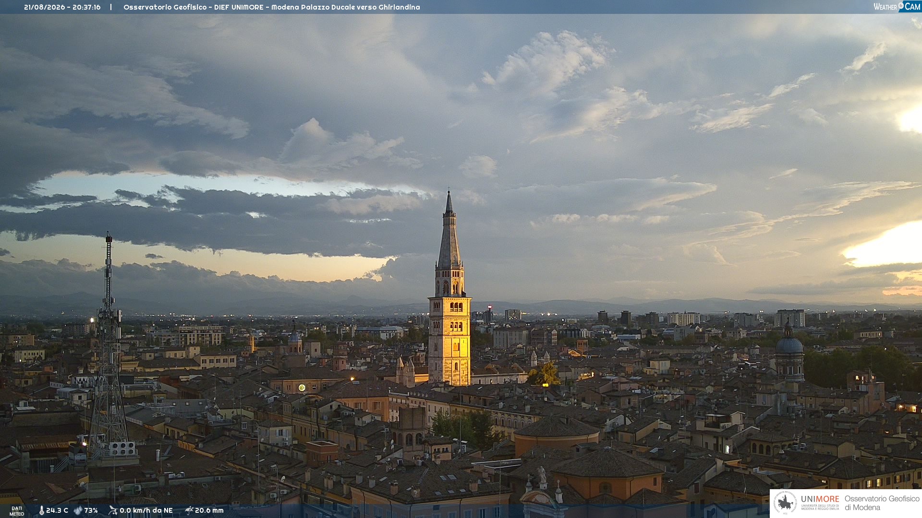Select the 73% humidity value
Viewport: 922px width, 518px height.
click(x=91, y=510)
